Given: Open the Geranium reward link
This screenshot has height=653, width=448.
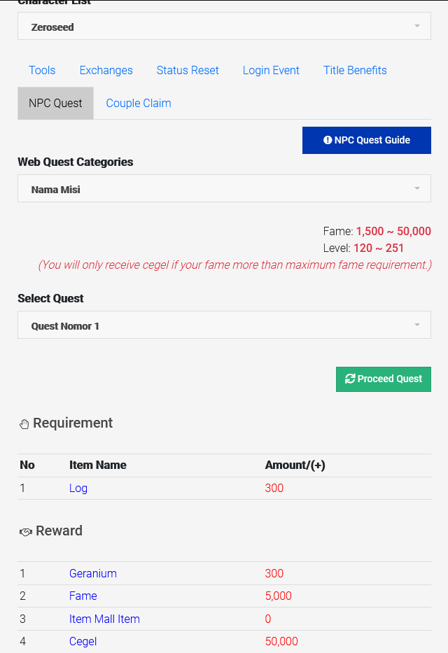Looking at the screenshot, I should 93,573.
